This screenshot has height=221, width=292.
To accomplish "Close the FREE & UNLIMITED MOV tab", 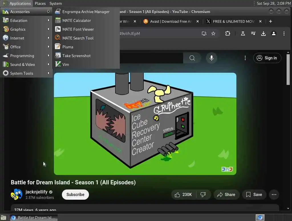I will click(x=260, y=21).
